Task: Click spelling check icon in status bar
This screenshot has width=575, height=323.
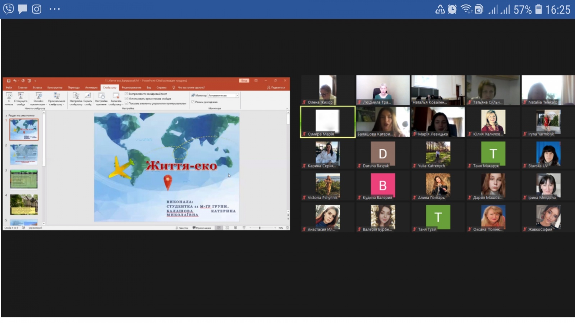Action: click(x=24, y=228)
